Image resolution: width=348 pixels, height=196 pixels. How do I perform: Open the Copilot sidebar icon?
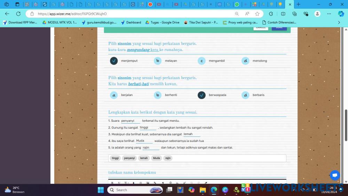click(x=341, y=14)
